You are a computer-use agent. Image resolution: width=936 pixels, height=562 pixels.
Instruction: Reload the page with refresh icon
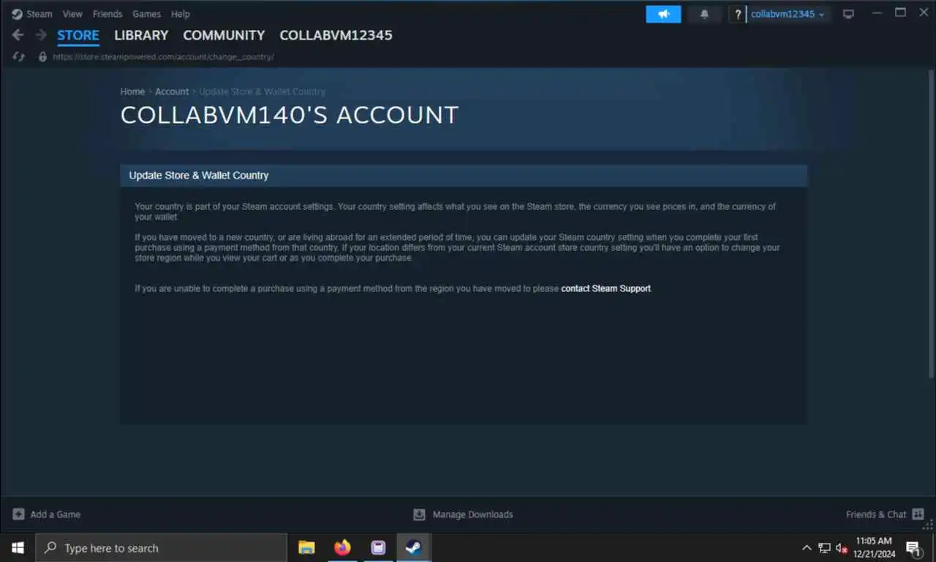19,56
